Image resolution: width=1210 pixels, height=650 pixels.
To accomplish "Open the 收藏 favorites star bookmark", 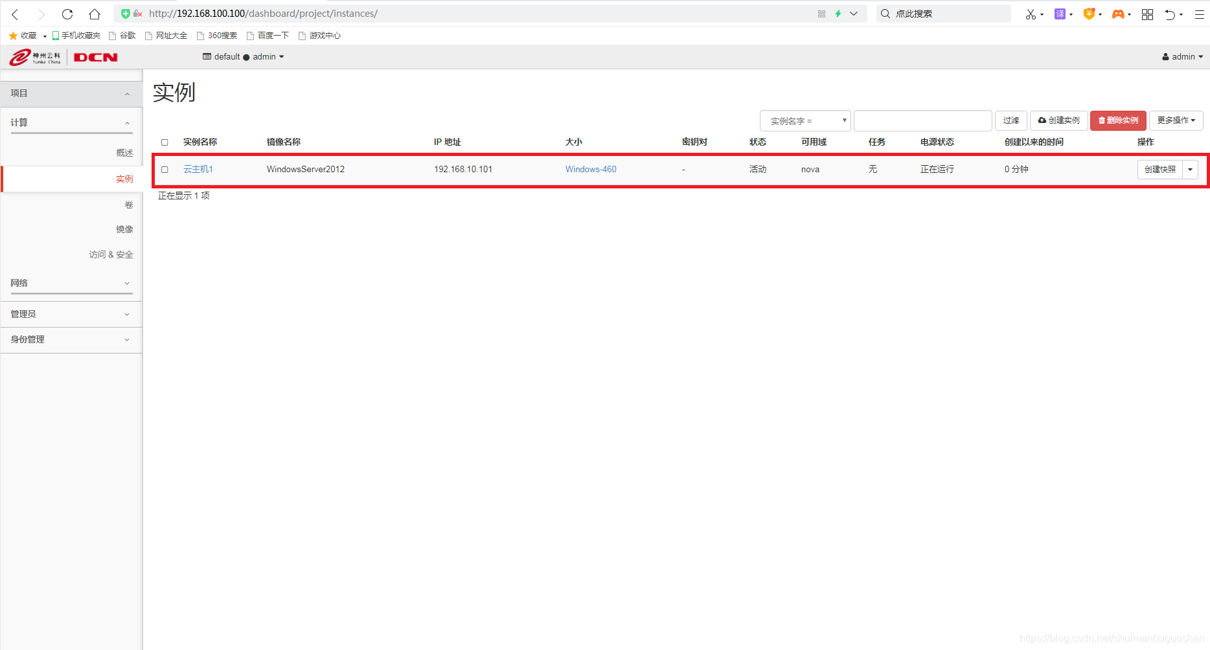I will 23,36.
